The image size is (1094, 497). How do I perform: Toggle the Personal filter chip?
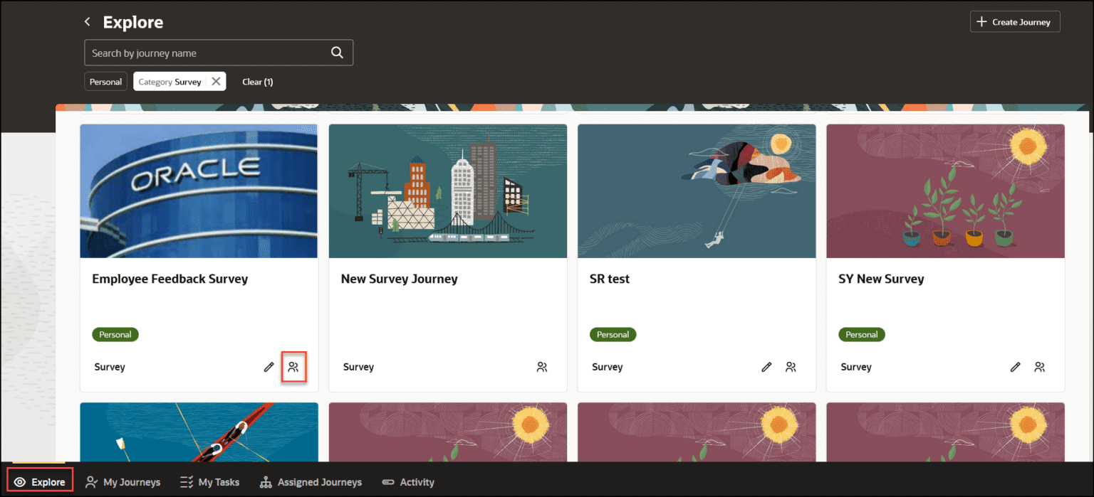pyautogui.click(x=105, y=82)
